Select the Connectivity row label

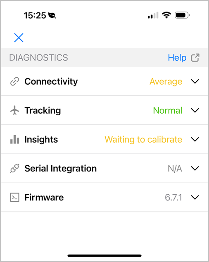click(x=51, y=81)
